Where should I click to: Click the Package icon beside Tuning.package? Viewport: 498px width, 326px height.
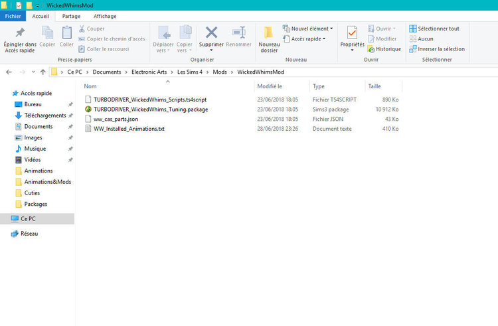(x=88, y=109)
